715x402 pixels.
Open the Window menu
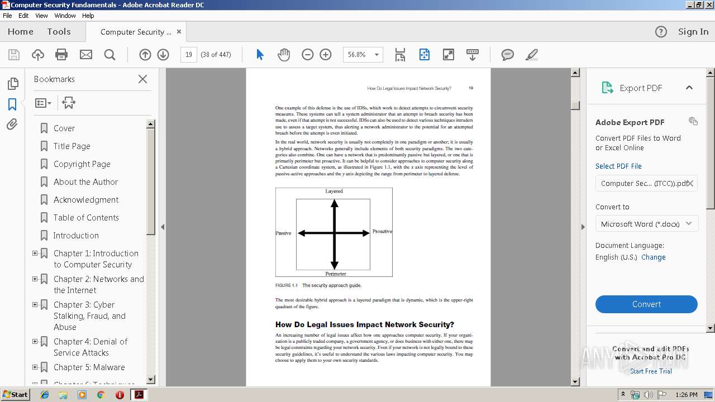[65, 16]
